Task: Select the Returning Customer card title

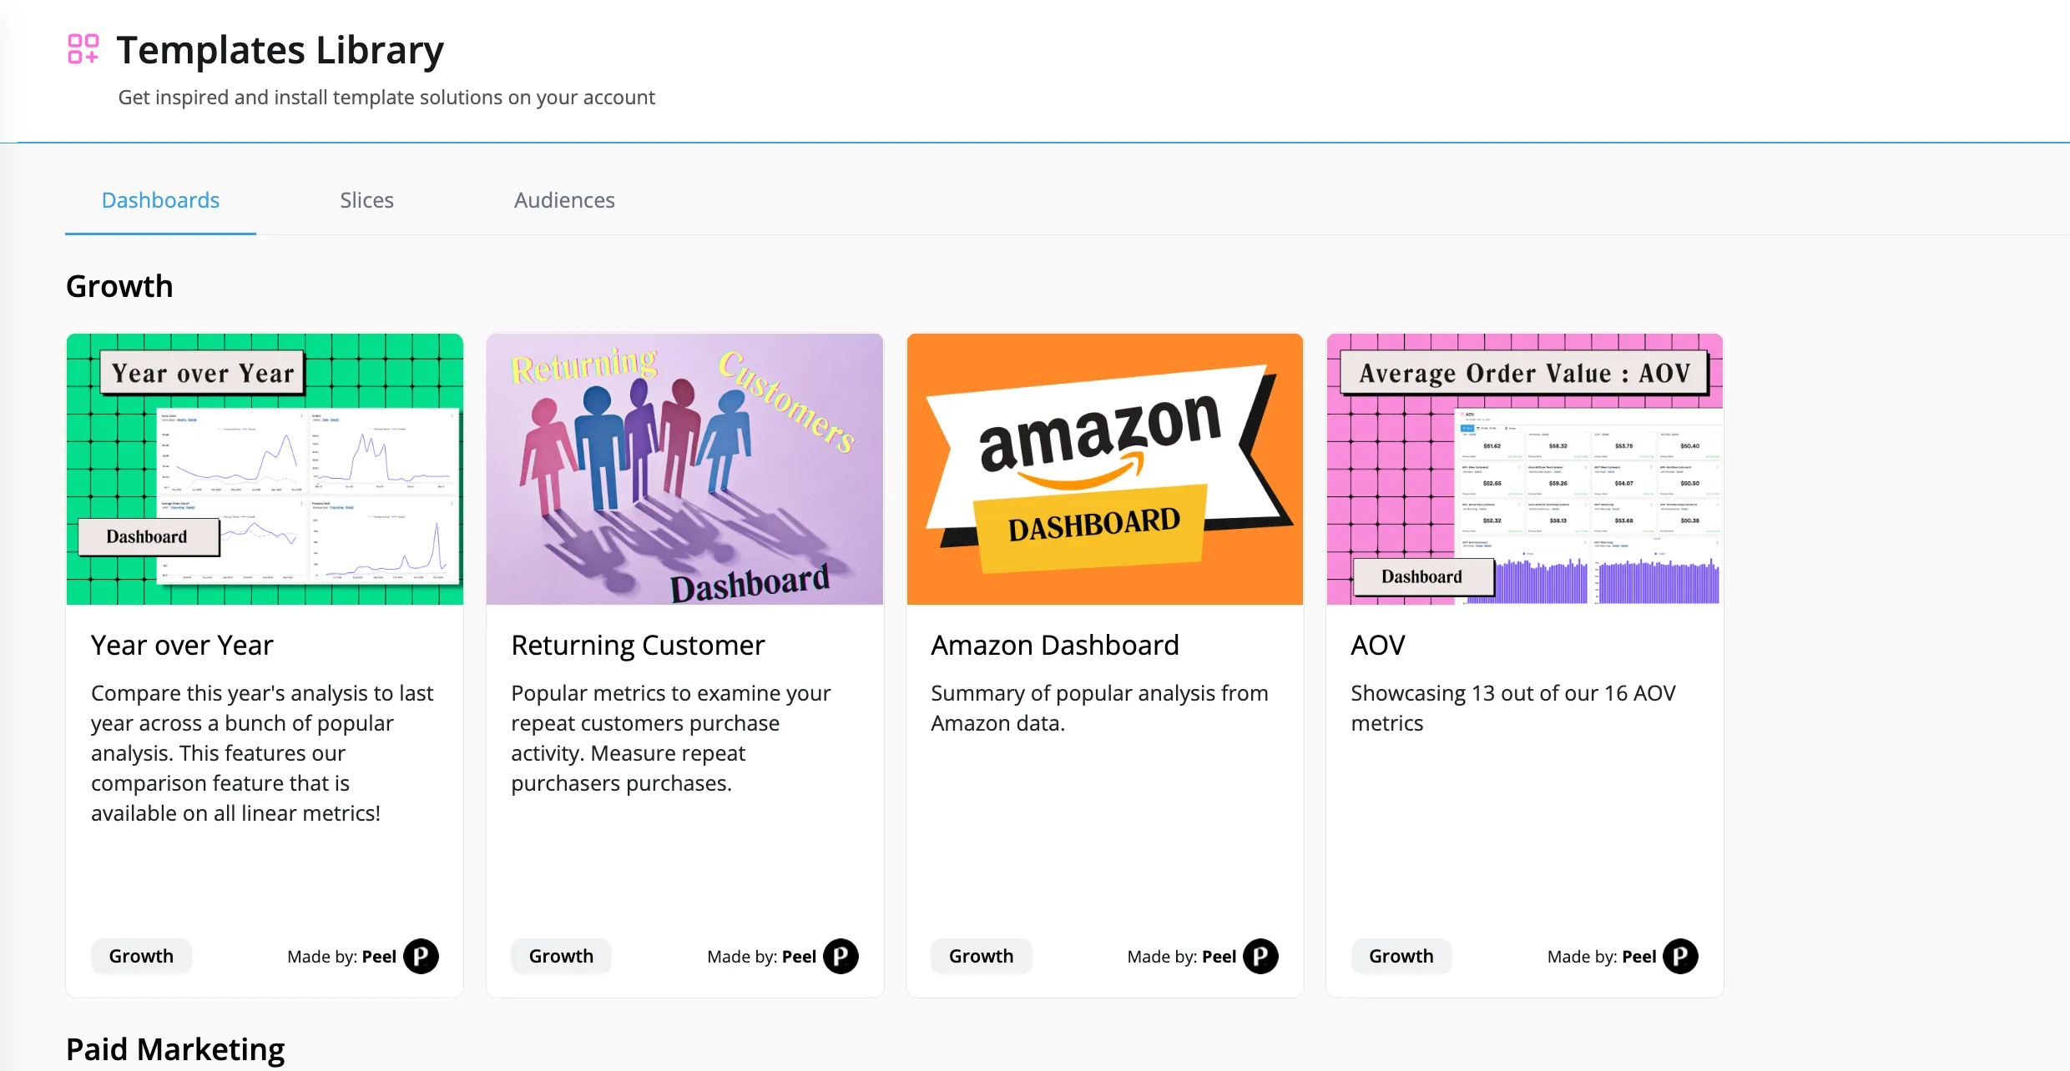Action: click(638, 645)
